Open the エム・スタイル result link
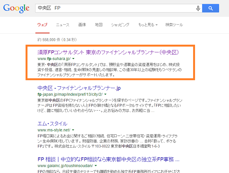Image resolution: width=229 pixels, height=173 pixels. [52, 124]
